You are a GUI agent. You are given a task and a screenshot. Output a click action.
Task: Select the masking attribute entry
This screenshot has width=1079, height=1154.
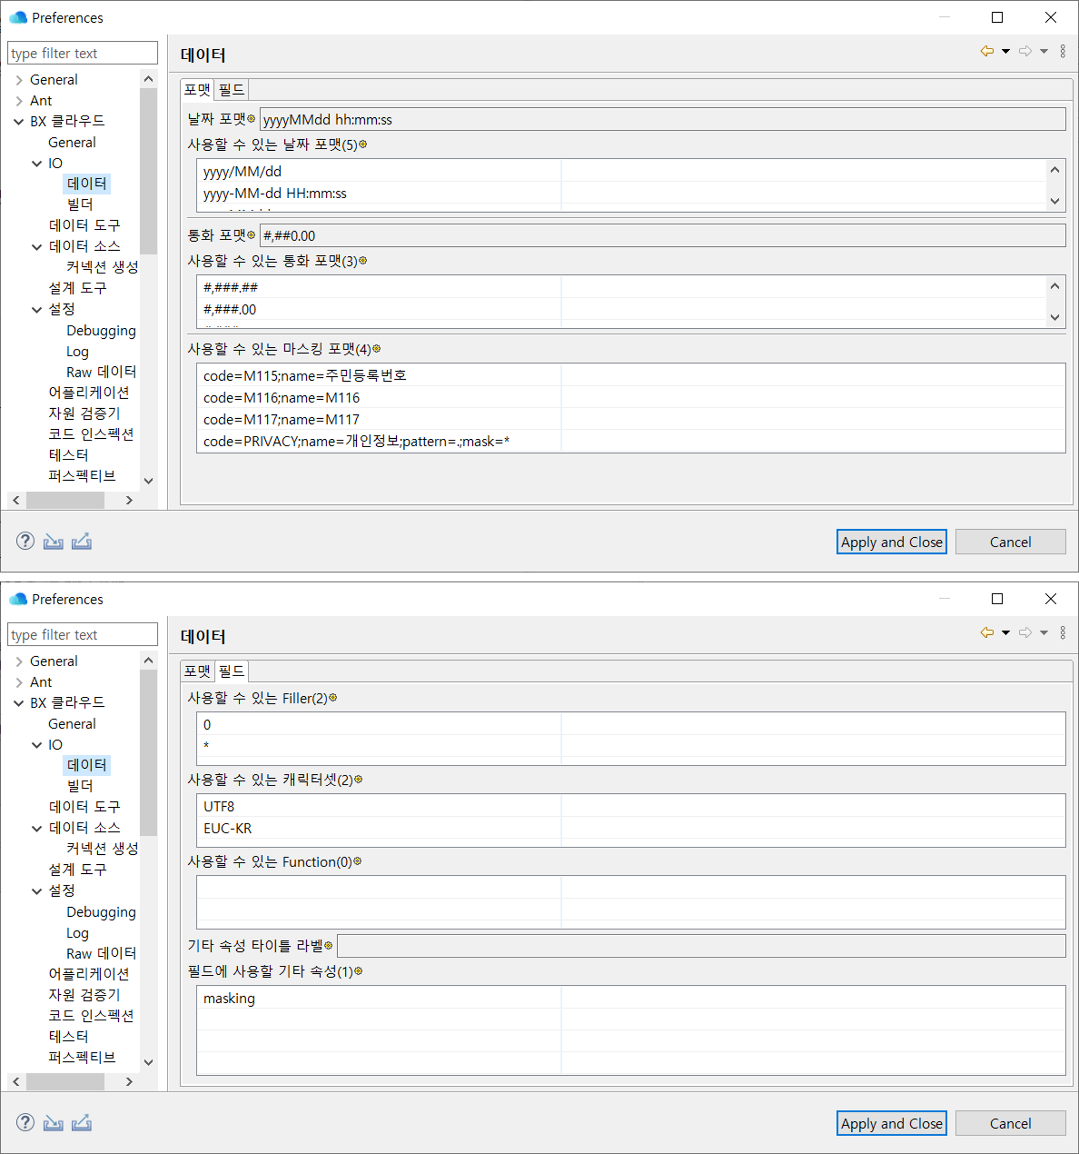[229, 999]
